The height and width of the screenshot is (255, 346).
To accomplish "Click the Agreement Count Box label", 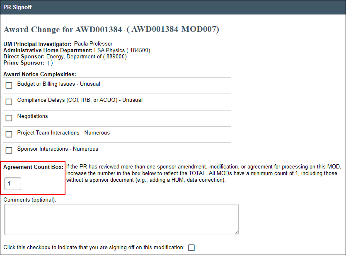I will click(x=33, y=167).
